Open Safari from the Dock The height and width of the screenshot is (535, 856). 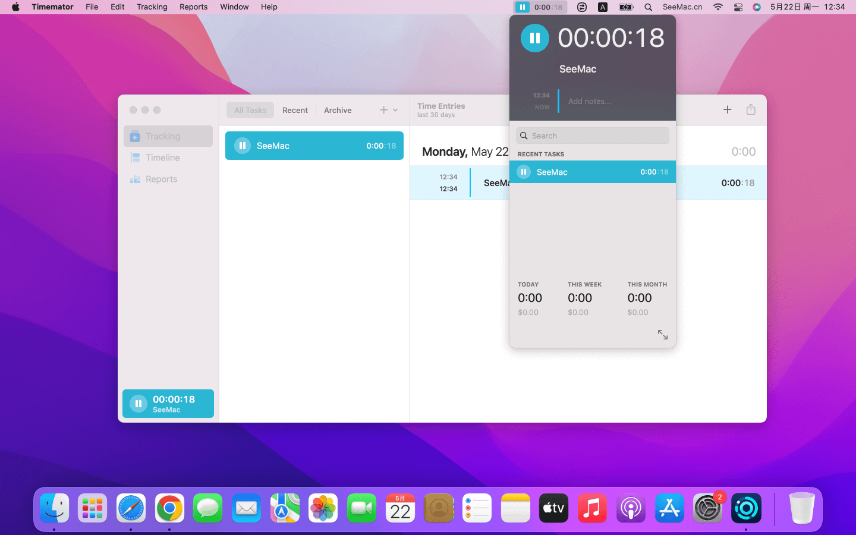click(131, 508)
